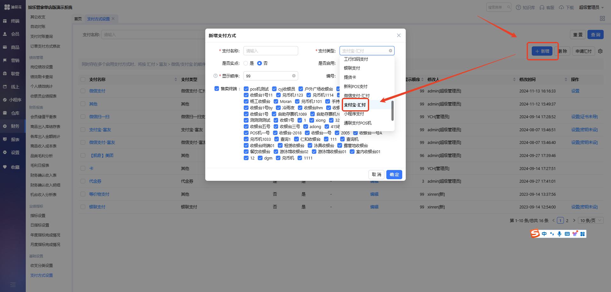This screenshot has height=292, width=611.
Task: Tick the 微信支付 row checkbox
Action: (x=83, y=91)
